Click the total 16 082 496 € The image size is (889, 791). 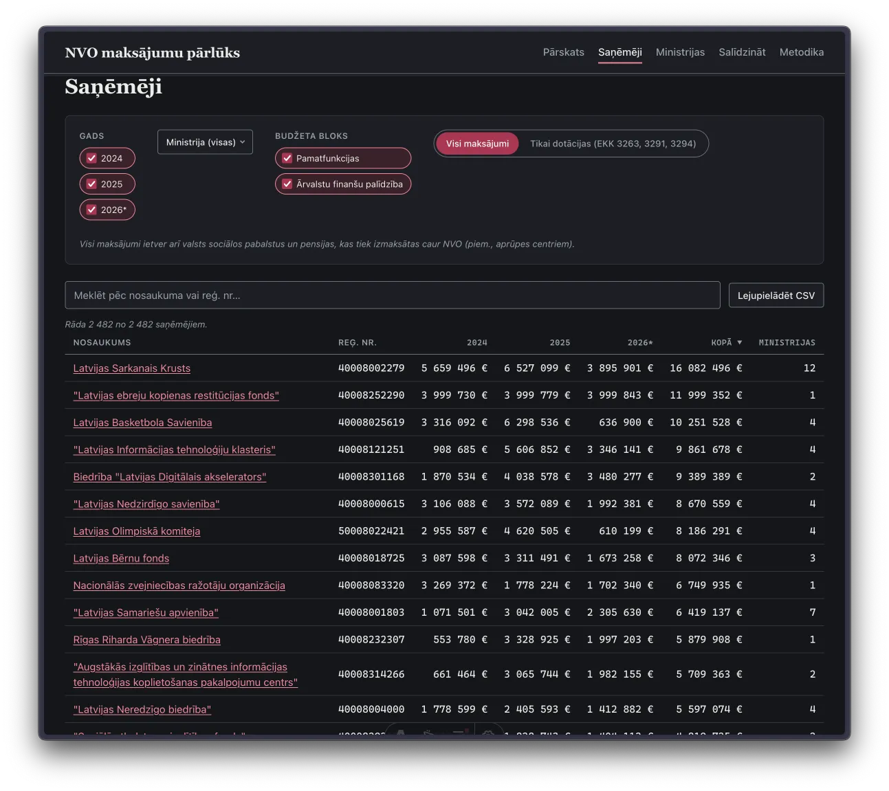tap(706, 368)
